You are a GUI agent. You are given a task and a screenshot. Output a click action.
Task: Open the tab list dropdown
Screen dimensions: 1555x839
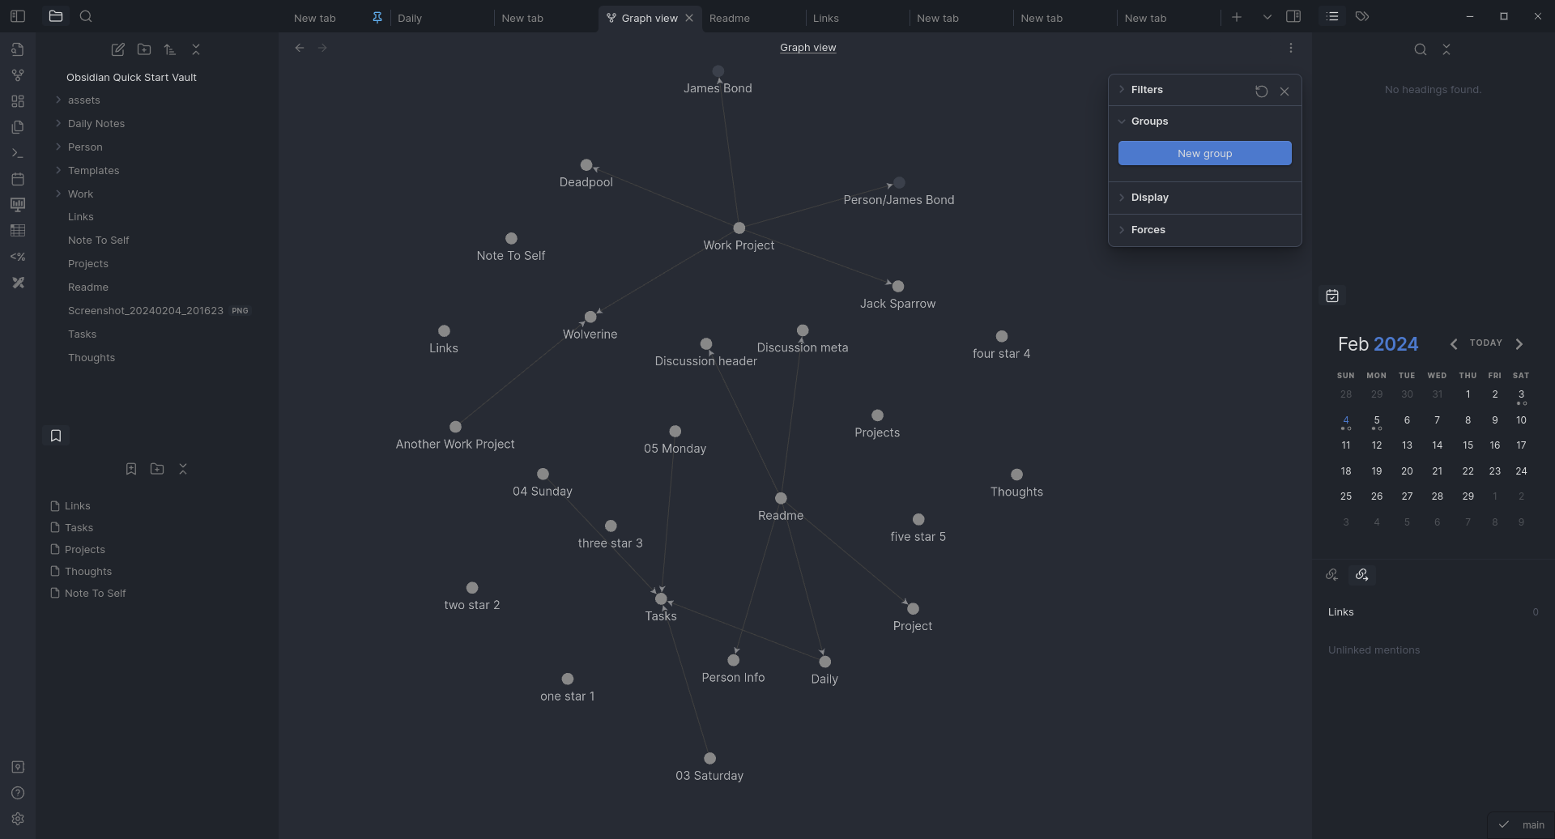[1267, 17]
